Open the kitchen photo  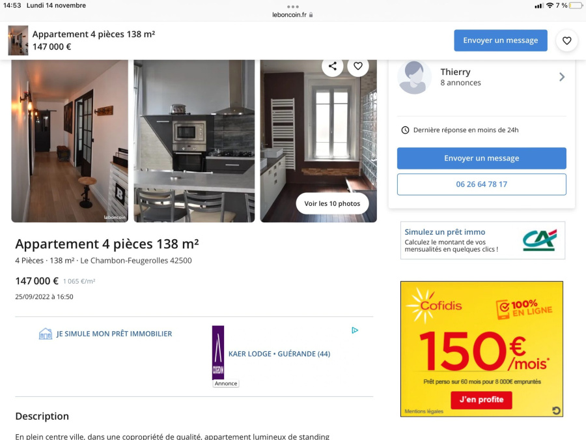[194, 141]
